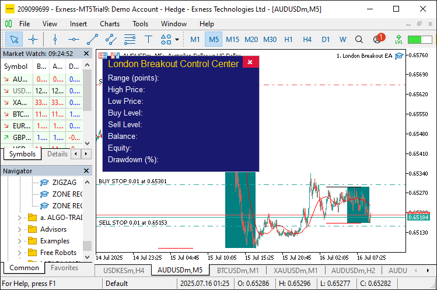Open AUDUSDm,H2 chart tab
This screenshot has height=290, width=437.
tap(353, 271)
